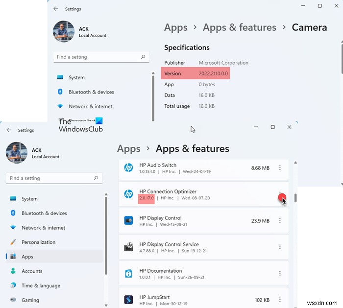The height and width of the screenshot is (308, 343).
Task: Click the Network wifi icon in the front window sidebar
Action: coord(13,228)
